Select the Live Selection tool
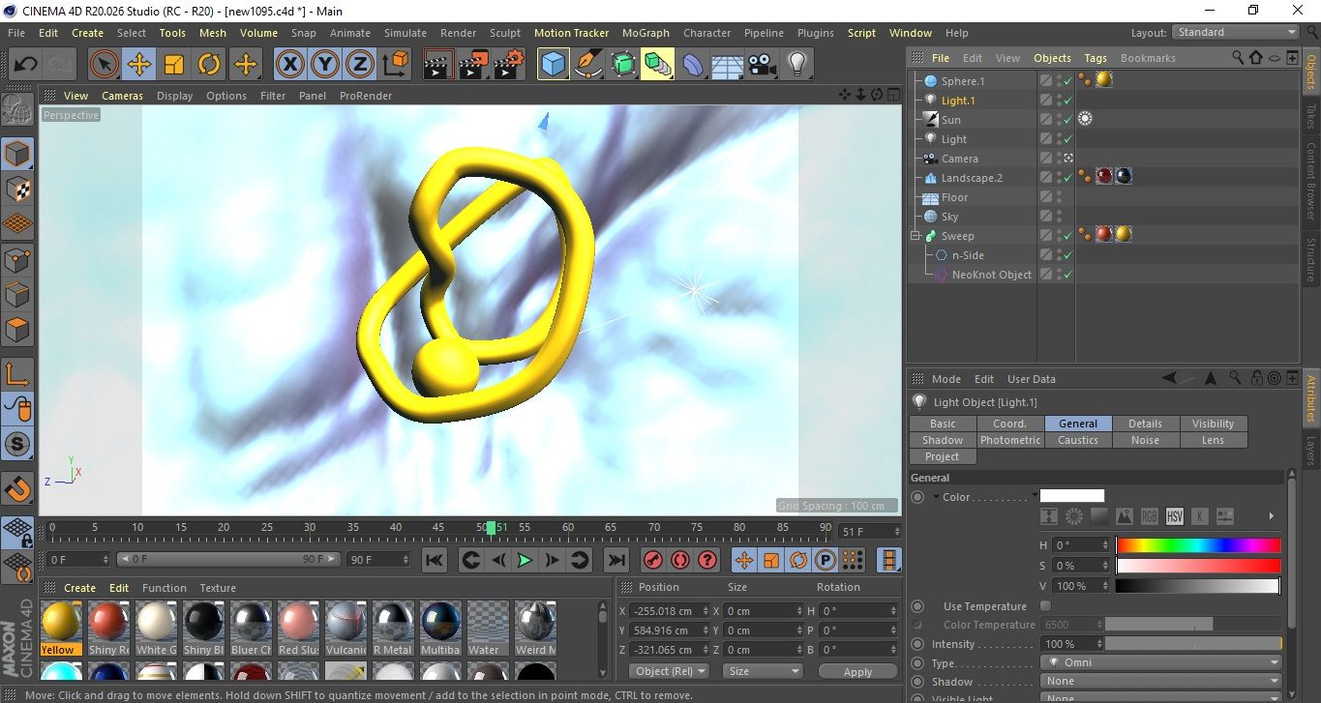The image size is (1321, 703). point(105,65)
